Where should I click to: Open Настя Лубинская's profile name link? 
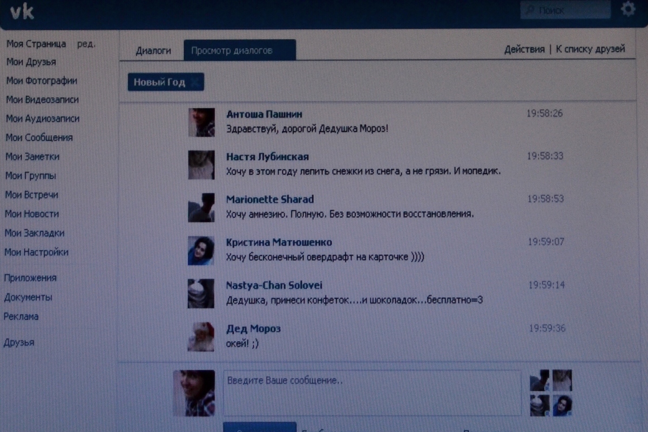click(x=267, y=157)
